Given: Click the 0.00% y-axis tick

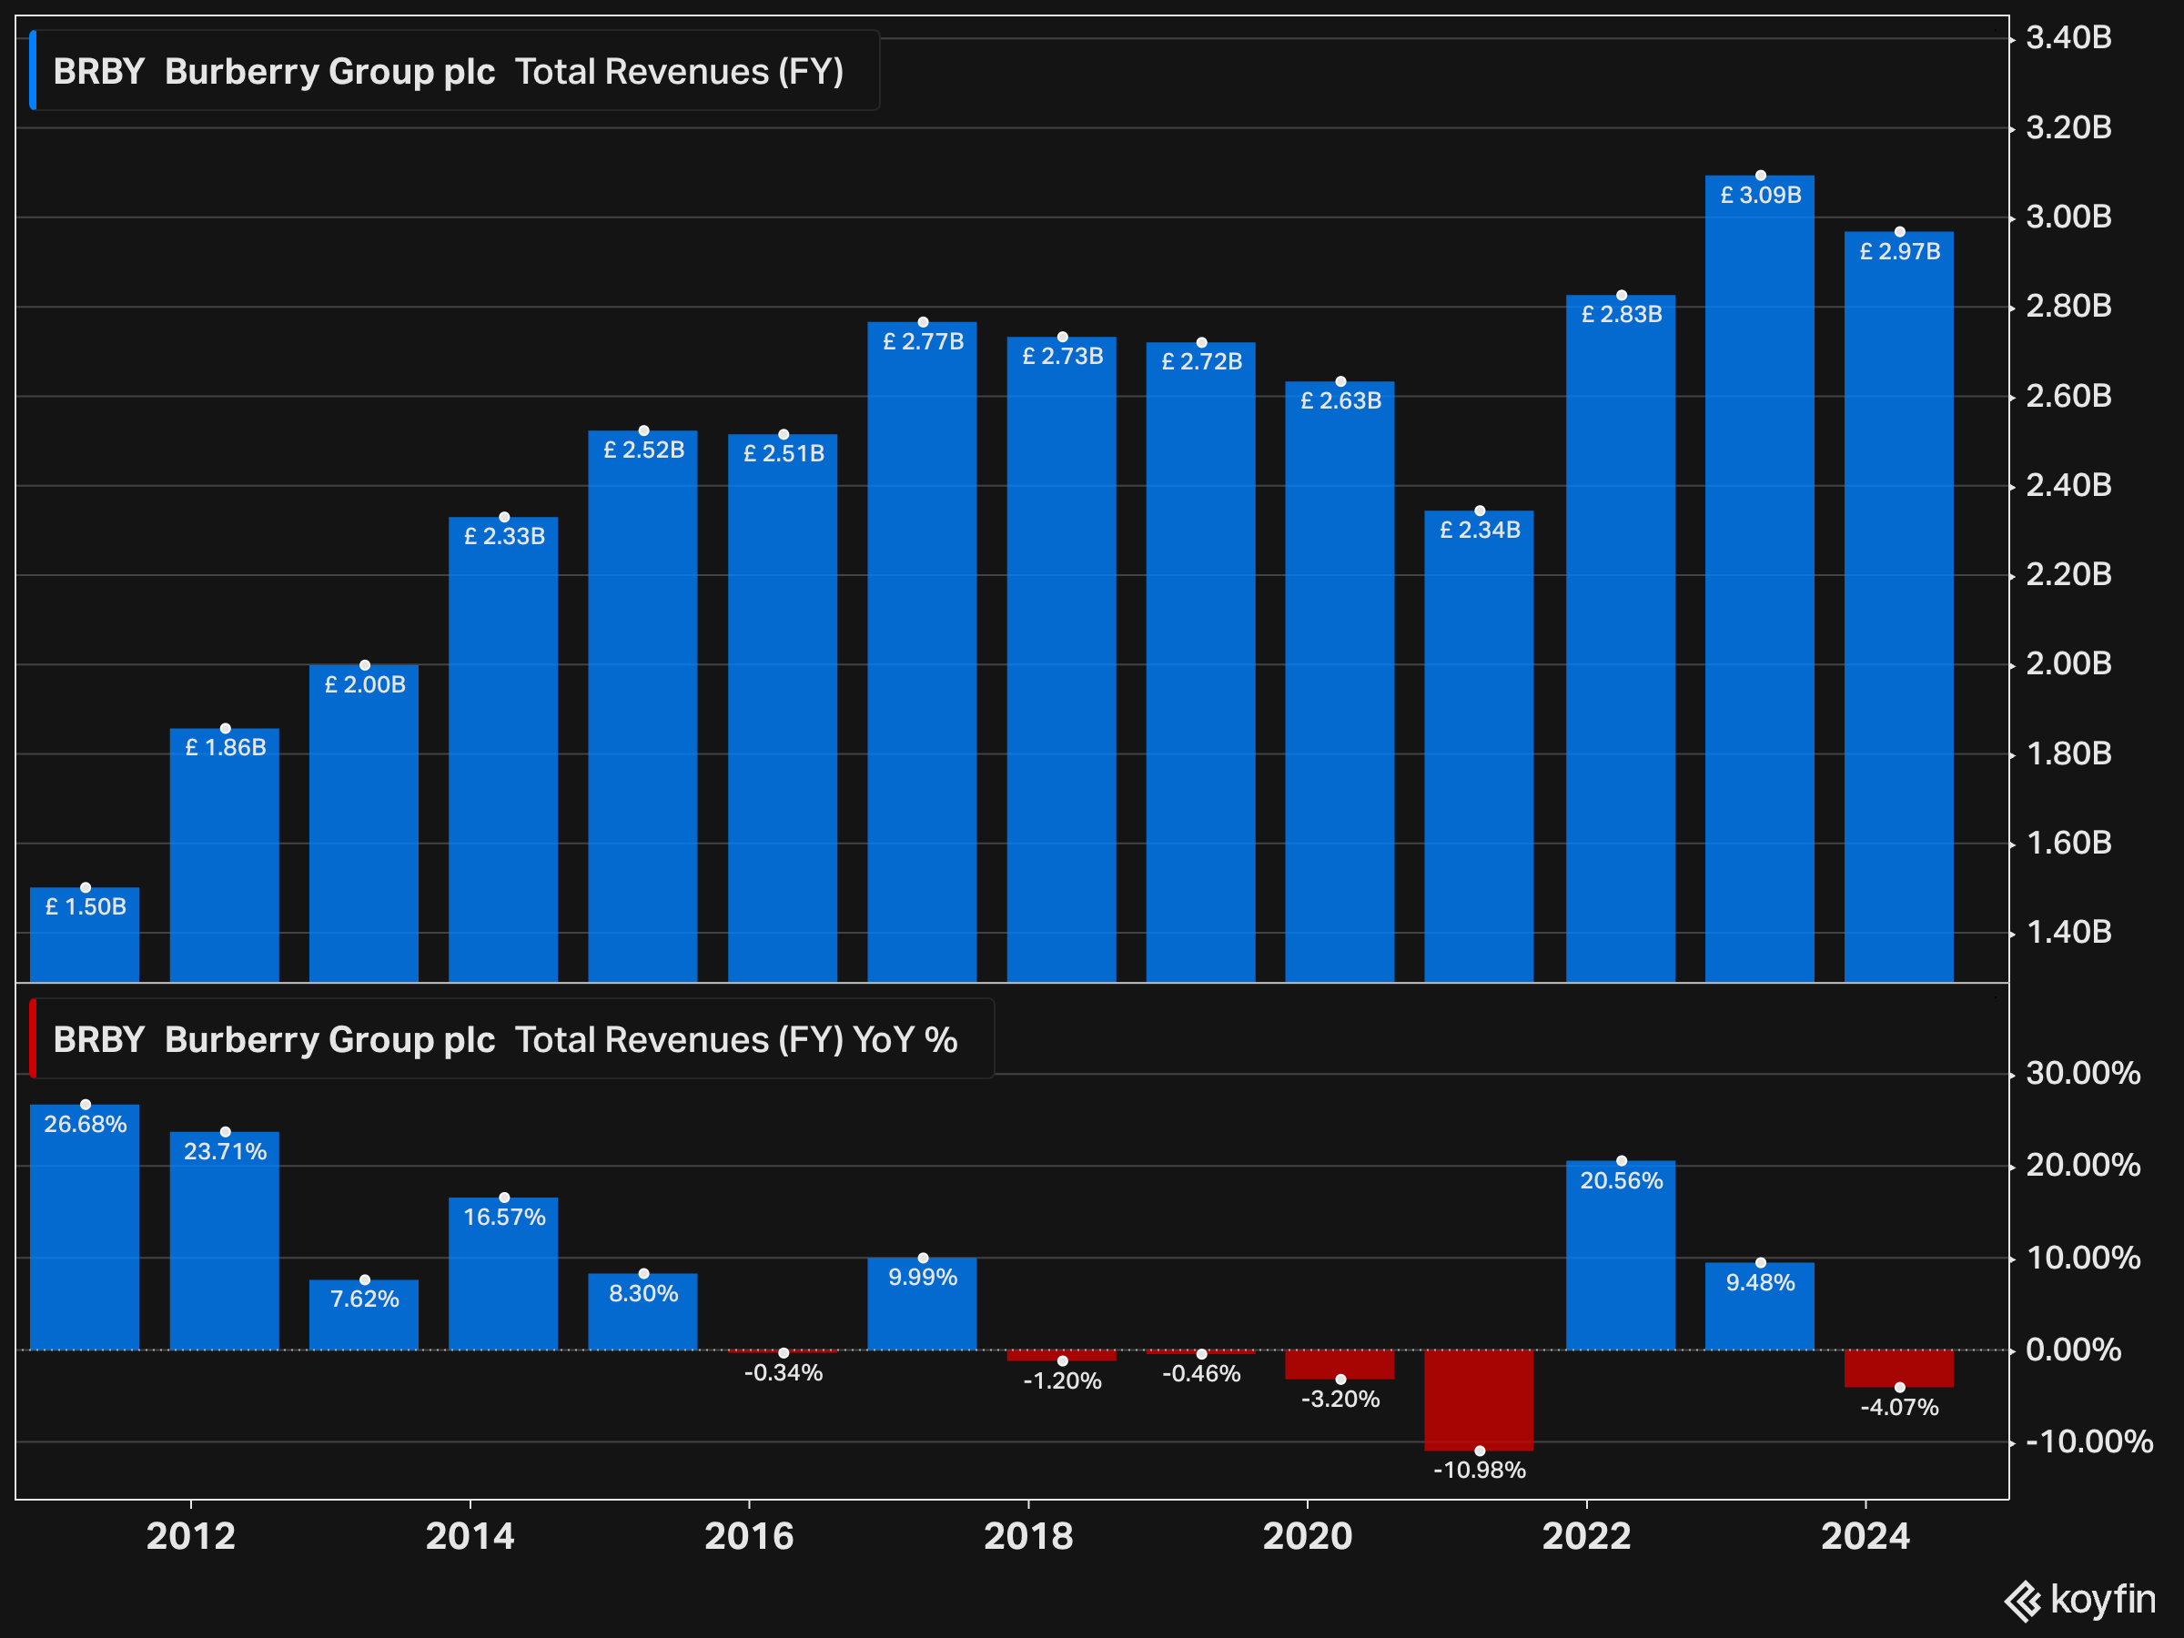Looking at the screenshot, I should [x=2075, y=1350].
